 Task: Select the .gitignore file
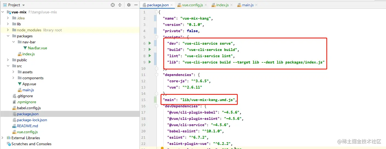(25, 96)
